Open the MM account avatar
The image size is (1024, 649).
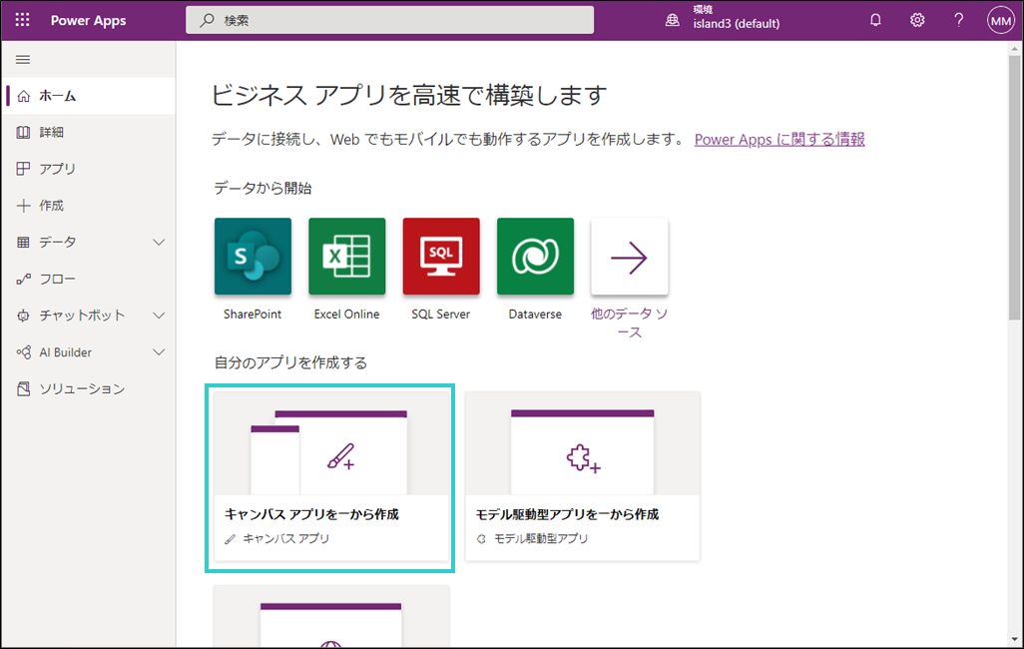[x=1000, y=19]
